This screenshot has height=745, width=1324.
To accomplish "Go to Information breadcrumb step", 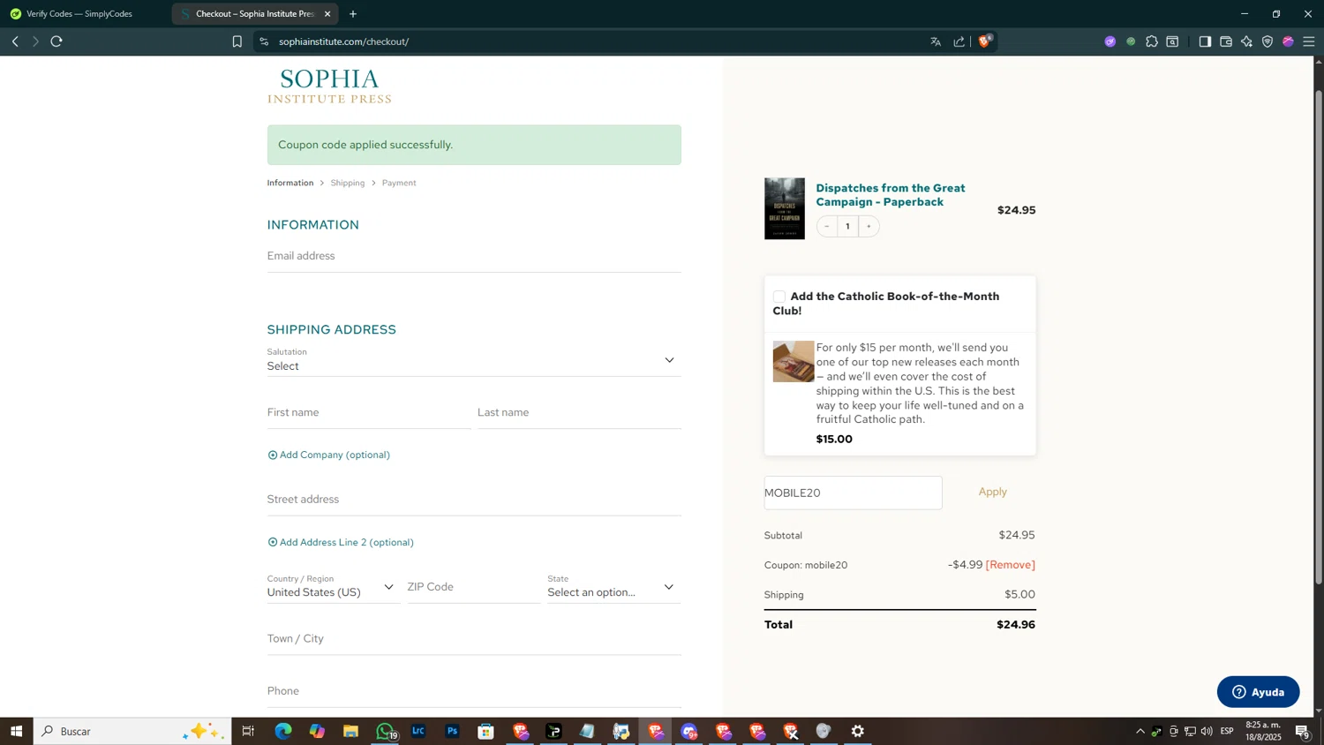I will [x=290, y=183].
